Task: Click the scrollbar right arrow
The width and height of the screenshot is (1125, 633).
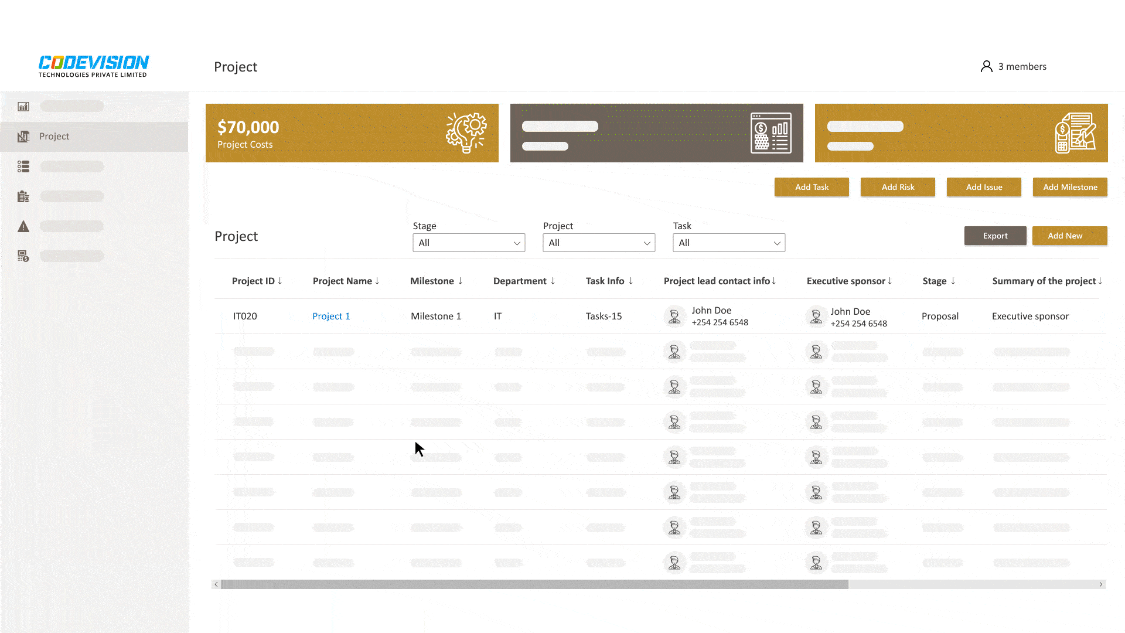Action: 1101,584
